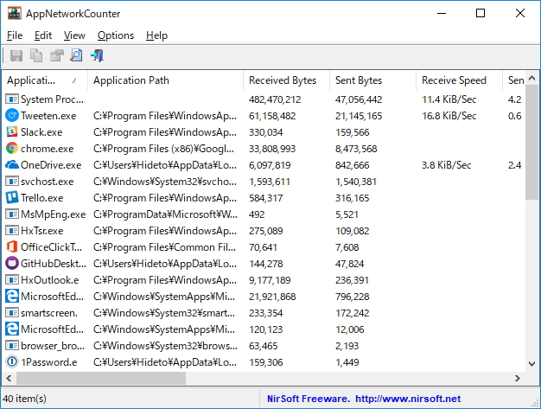The width and height of the screenshot is (541, 409).
Task: Select sent bytes value 7,608
Action: point(347,247)
